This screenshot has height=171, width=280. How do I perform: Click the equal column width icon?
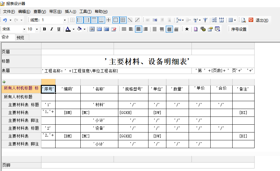pos(221,20)
